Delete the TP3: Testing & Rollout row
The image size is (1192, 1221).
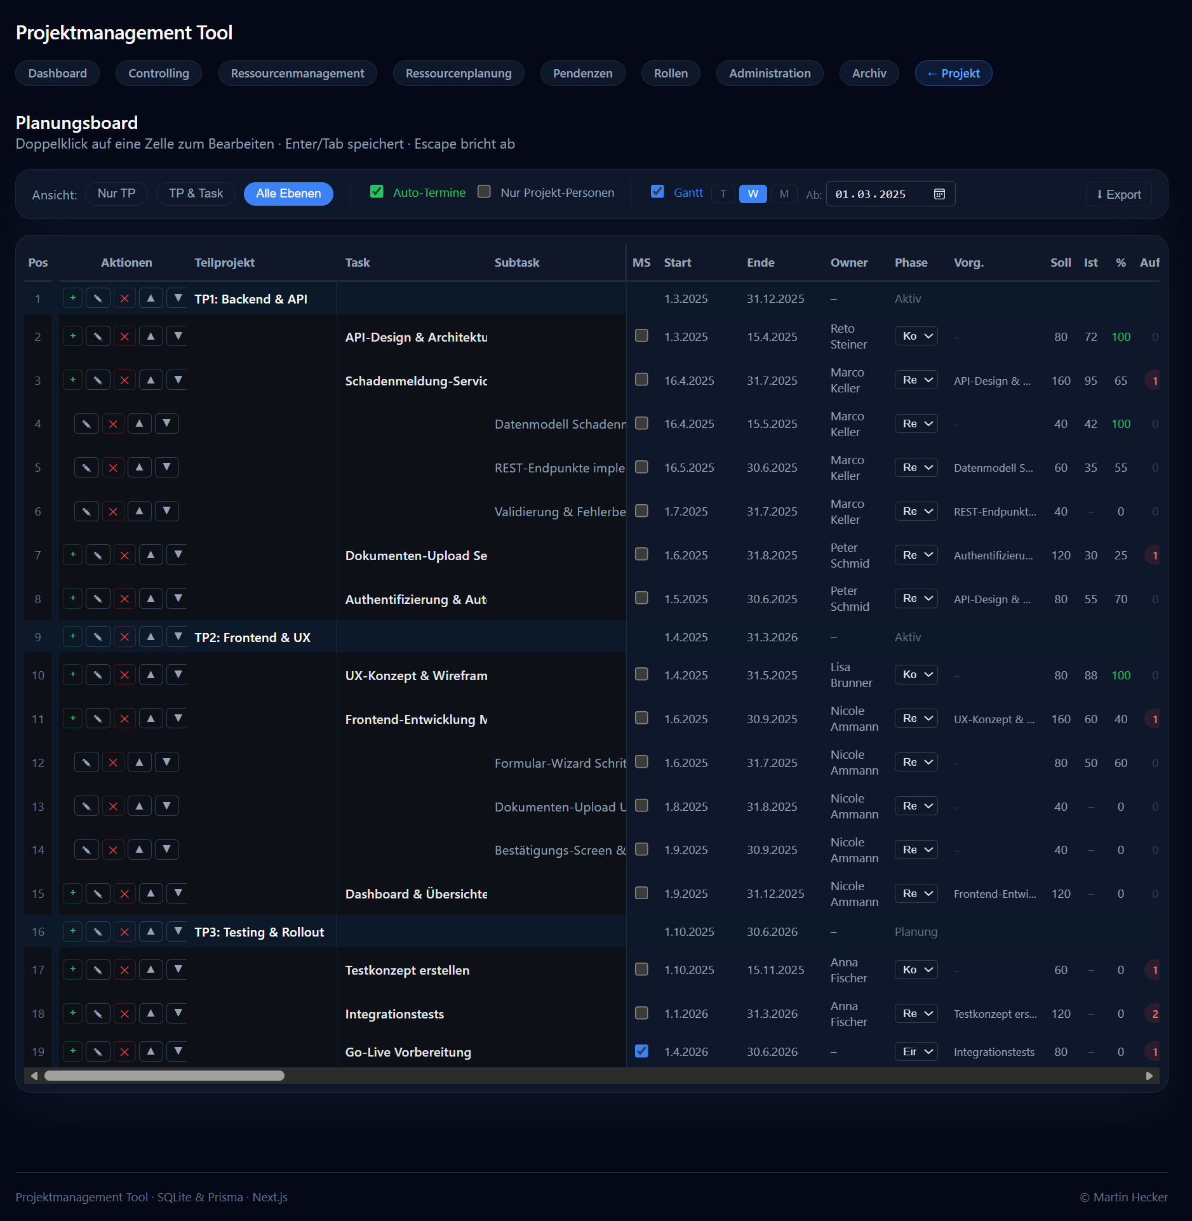coord(124,931)
